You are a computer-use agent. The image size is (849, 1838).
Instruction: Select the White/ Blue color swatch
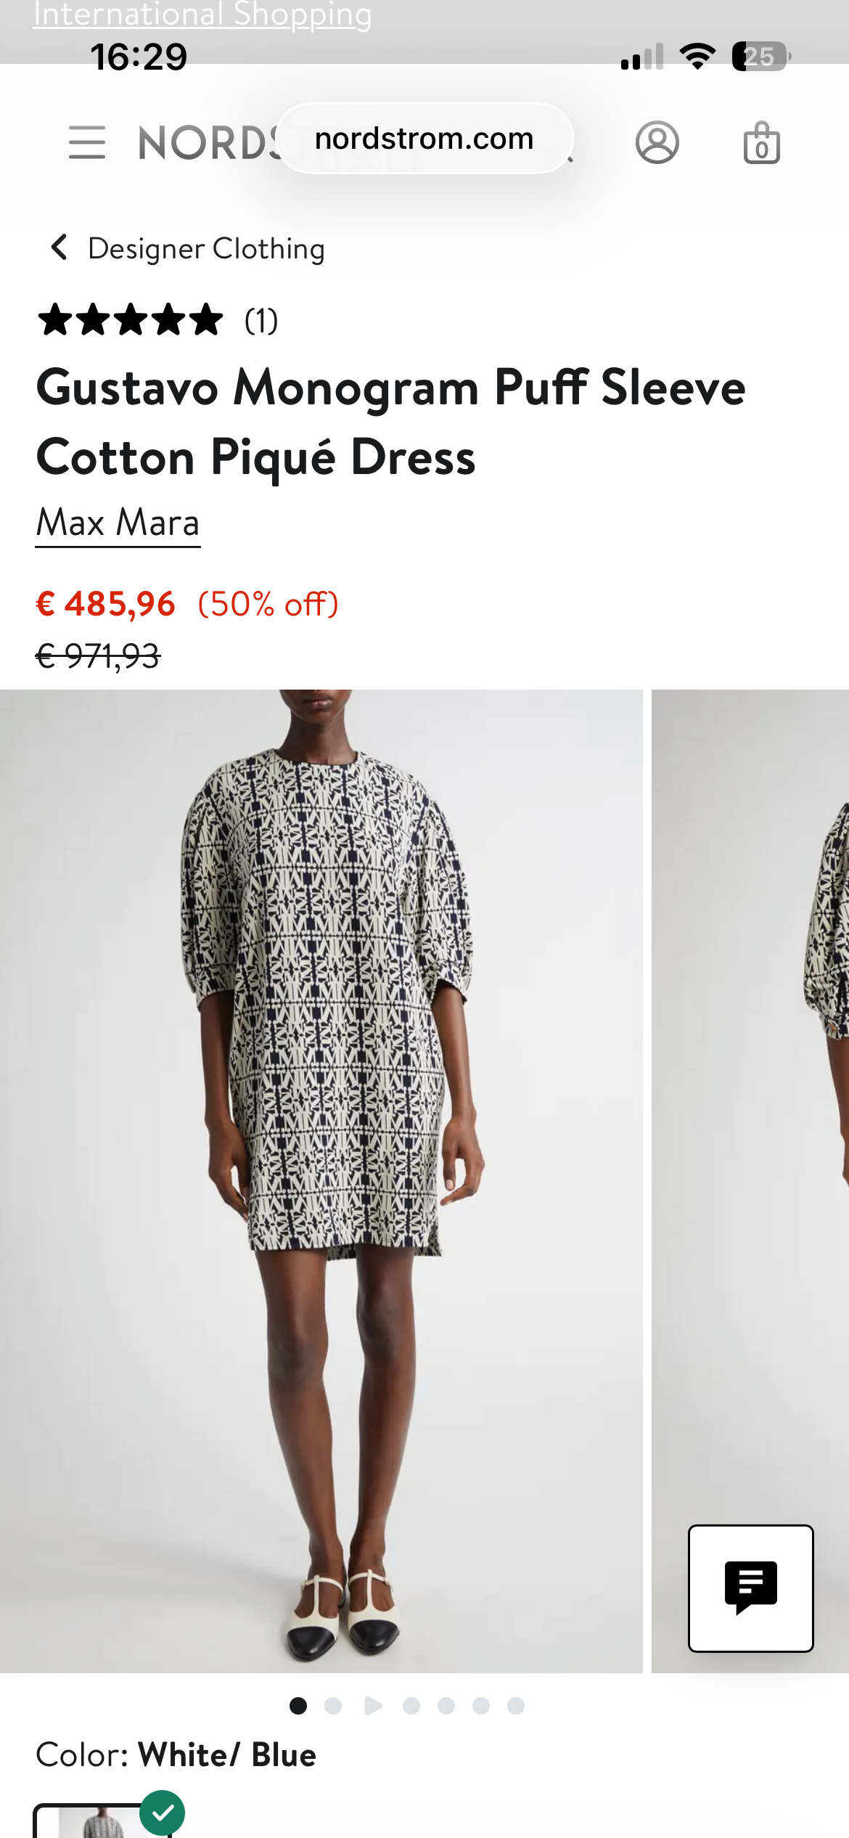pos(103,1821)
